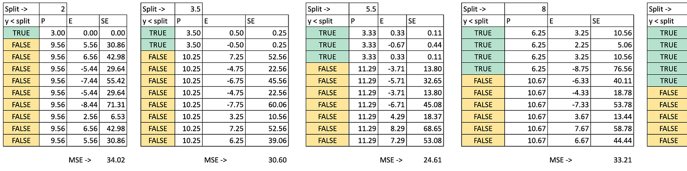Click the split value cell containing 3.5
The image size is (687, 171).
pos(188,9)
